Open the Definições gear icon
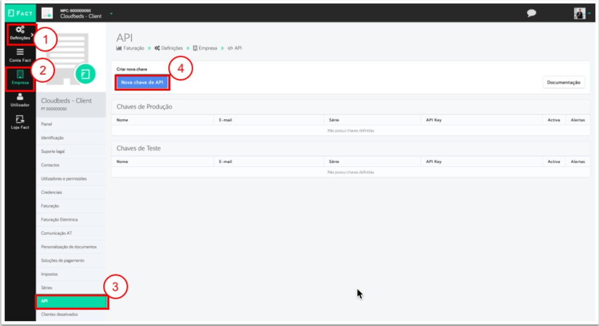 pyautogui.click(x=20, y=31)
